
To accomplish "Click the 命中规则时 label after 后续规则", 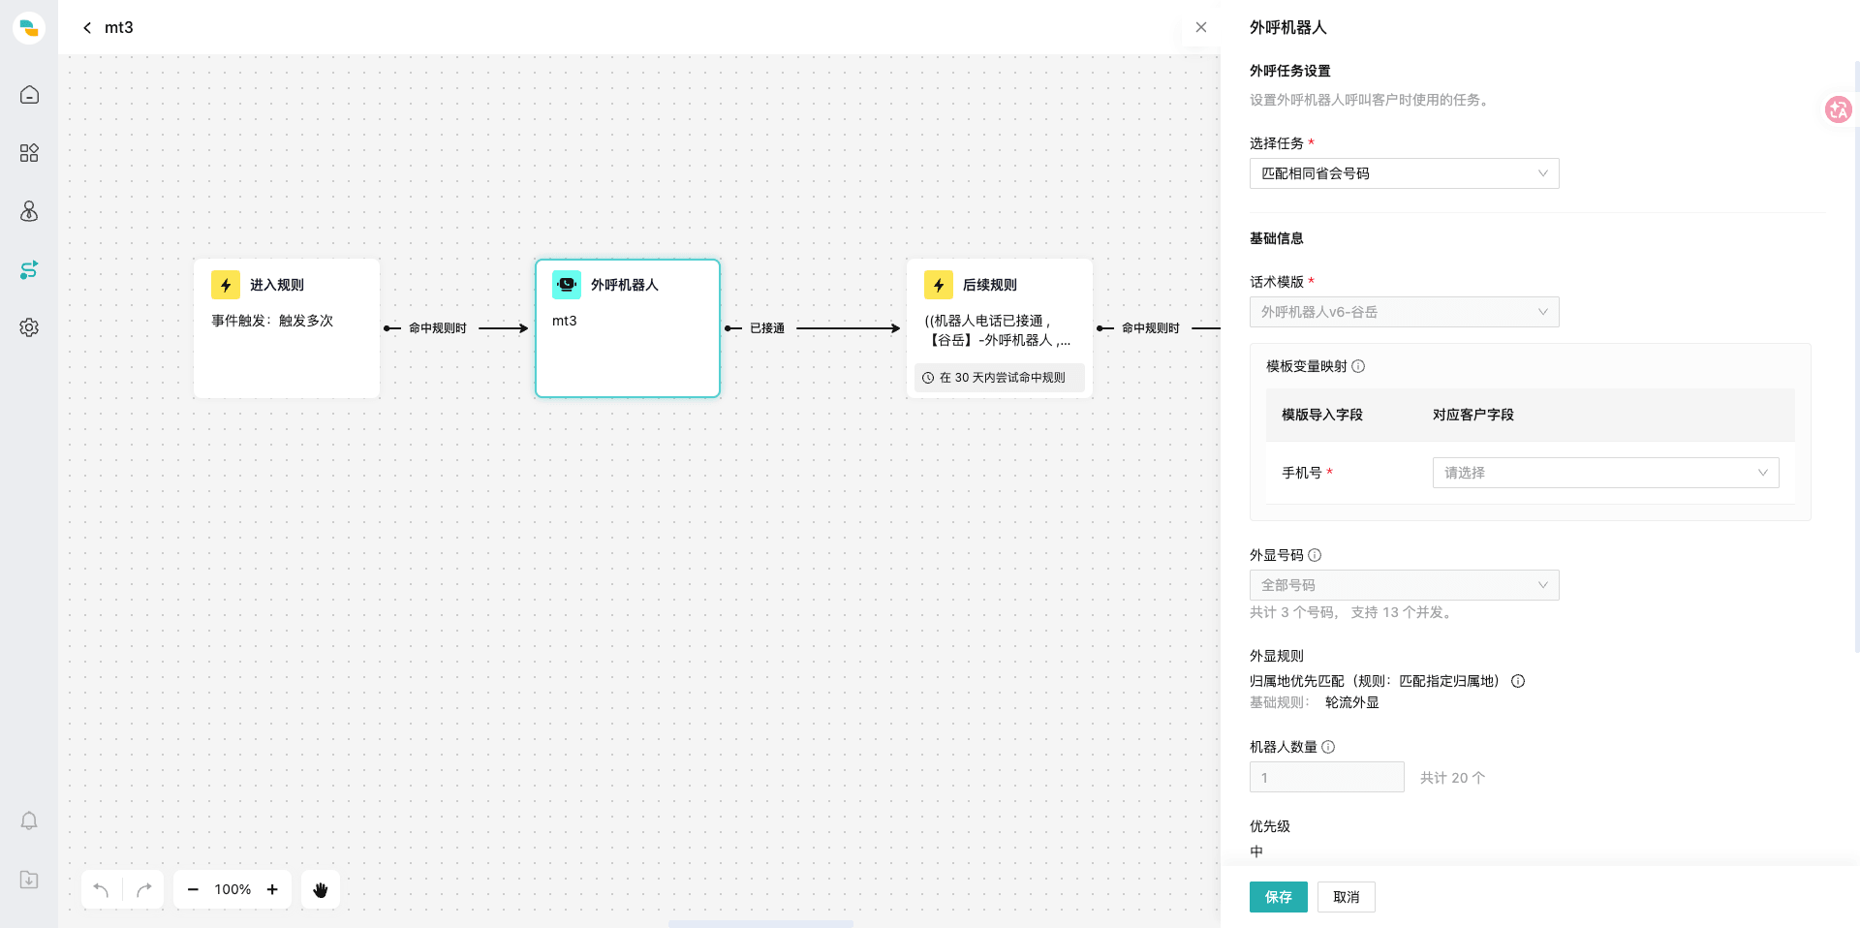I will coord(1151,328).
